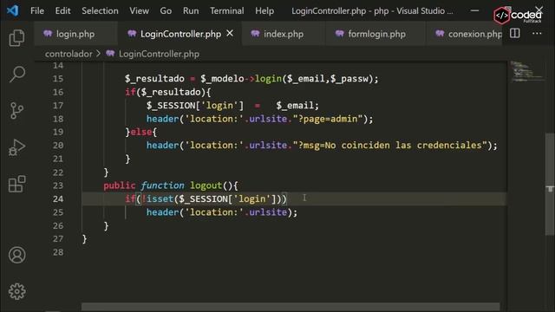Open the Selection menu
555x312 pixels.
(100, 11)
